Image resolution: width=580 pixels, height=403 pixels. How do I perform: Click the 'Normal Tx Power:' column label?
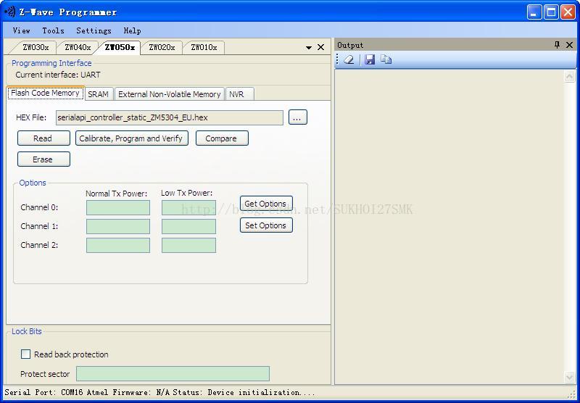pos(117,194)
